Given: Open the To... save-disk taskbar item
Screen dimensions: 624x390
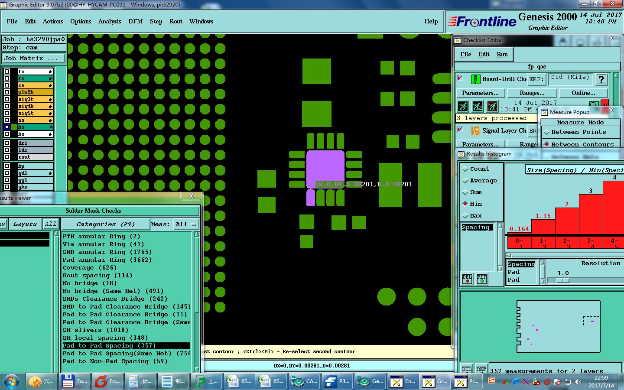Looking at the screenshot, I should [x=75, y=381].
